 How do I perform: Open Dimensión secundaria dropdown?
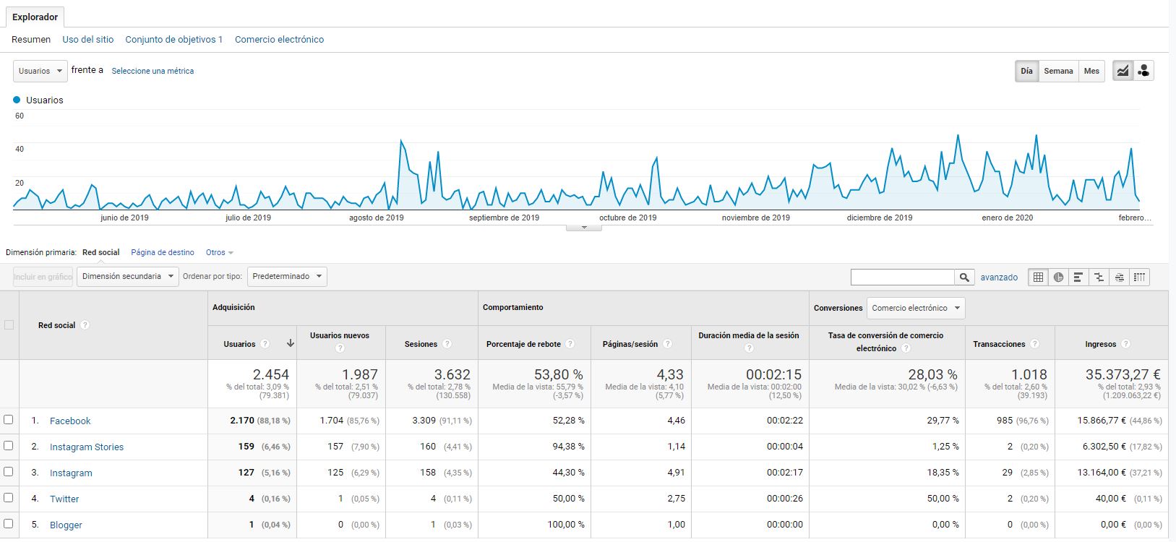coord(128,277)
